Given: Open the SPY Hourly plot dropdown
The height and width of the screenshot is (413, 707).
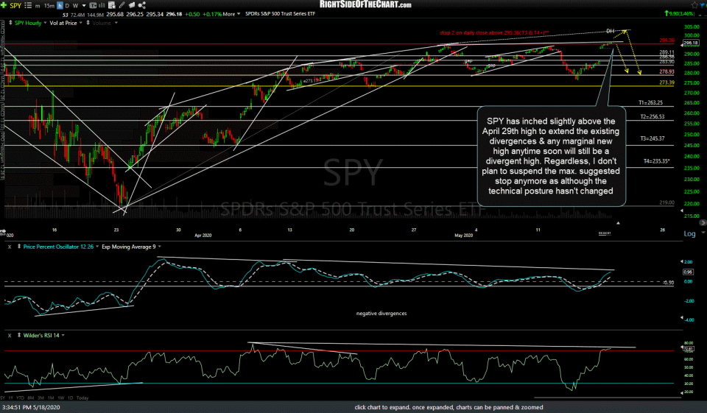Looking at the screenshot, I should click(45, 23).
